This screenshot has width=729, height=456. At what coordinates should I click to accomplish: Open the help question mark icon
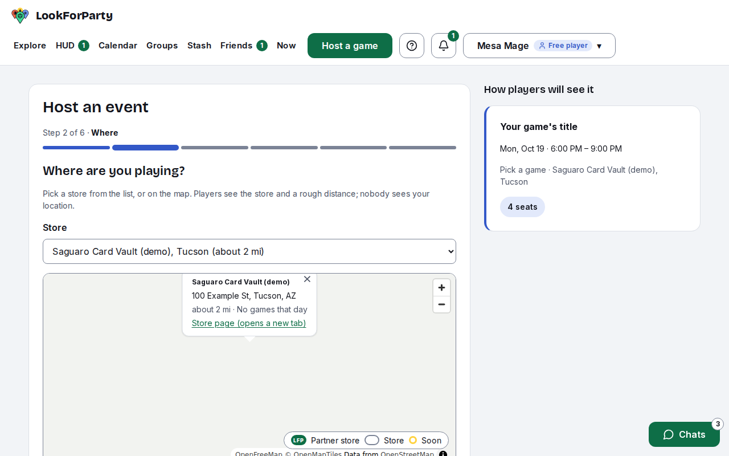coord(412,46)
